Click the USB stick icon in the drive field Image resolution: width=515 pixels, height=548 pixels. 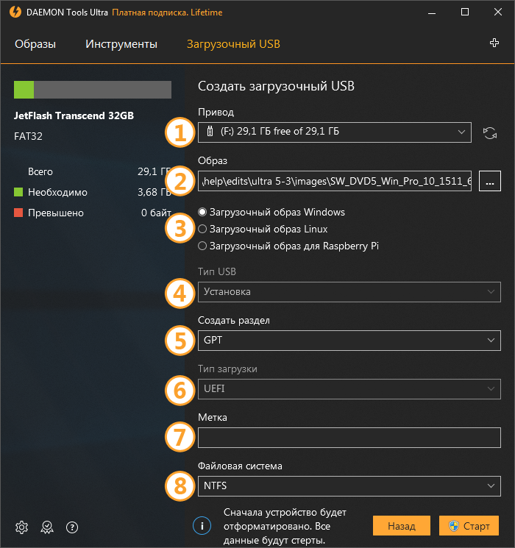pos(210,132)
